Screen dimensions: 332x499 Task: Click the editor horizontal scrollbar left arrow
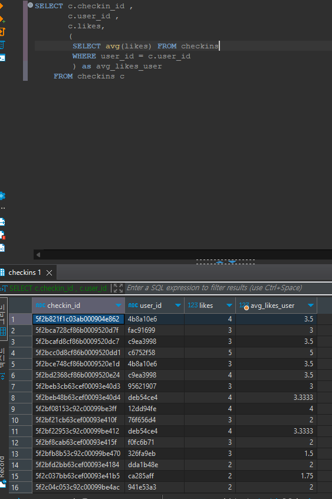point(38,255)
